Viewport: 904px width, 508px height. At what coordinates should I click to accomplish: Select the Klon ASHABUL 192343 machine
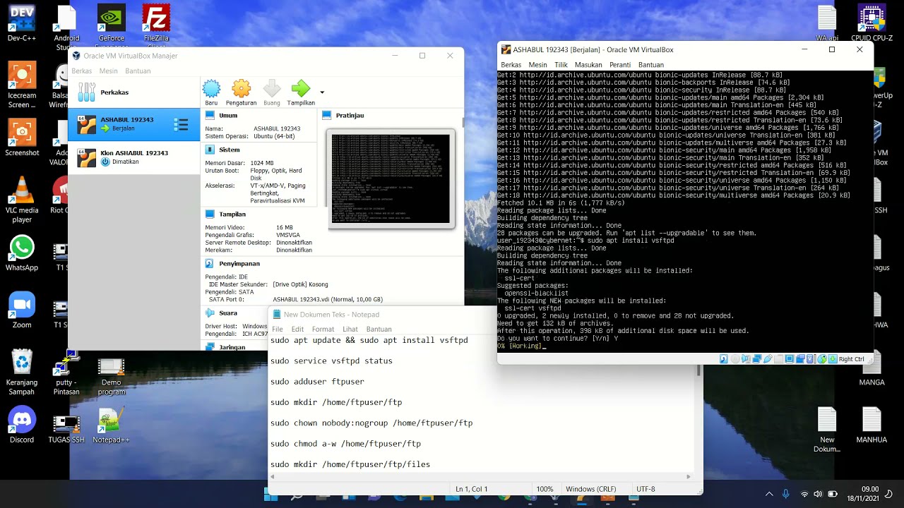tap(134, 157)
